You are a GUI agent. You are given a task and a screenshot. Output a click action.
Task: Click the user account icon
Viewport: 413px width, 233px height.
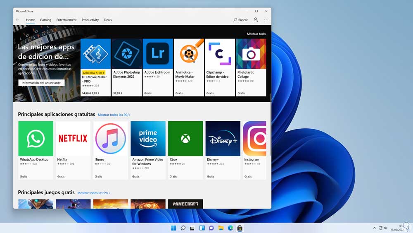point(256,20)
